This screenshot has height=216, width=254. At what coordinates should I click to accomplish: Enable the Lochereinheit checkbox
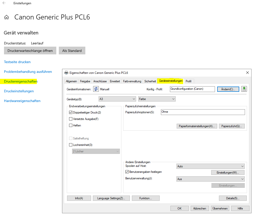tap(71, 145)
